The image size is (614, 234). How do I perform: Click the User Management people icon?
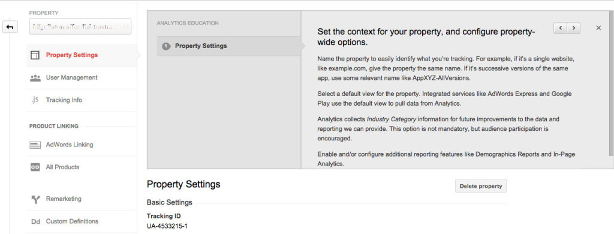point(35,77)
